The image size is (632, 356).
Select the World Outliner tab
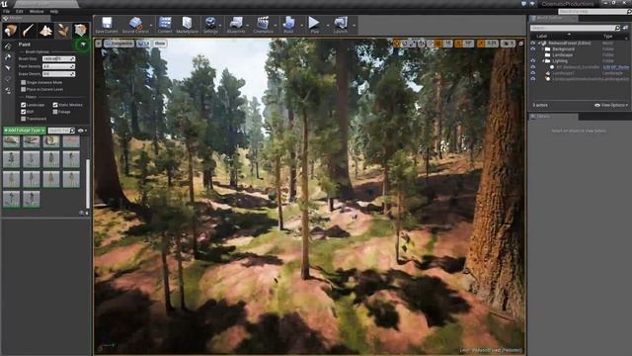click(x=552, y=18)
